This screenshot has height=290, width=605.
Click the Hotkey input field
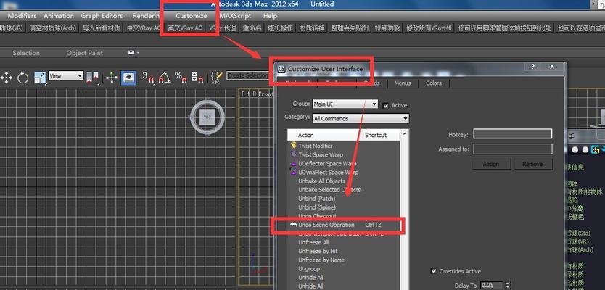[513, 134]
